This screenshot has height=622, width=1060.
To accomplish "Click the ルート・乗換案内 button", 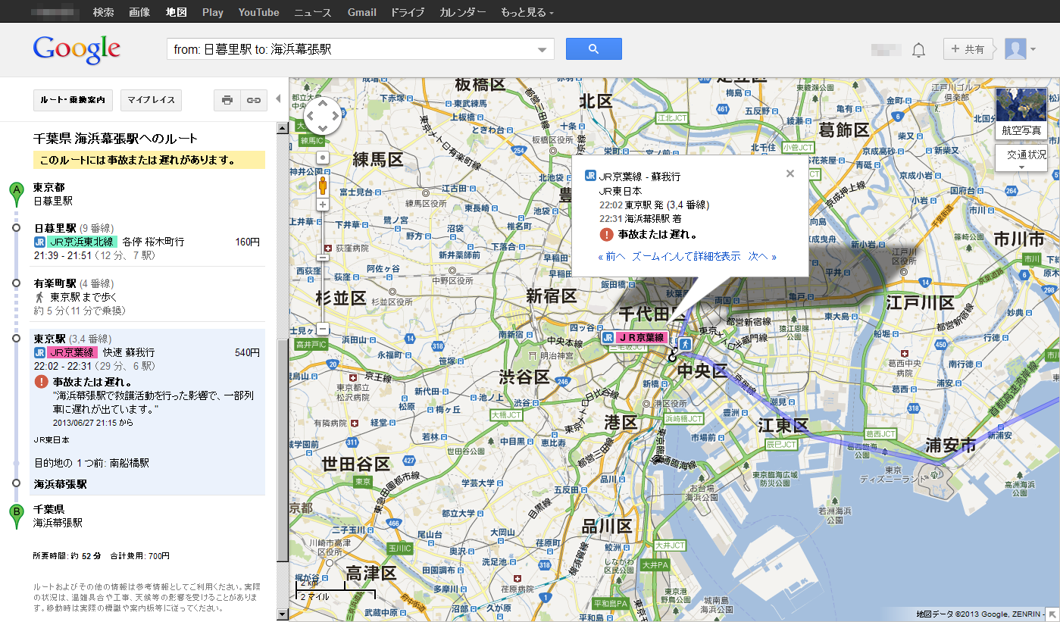I will click(x=73, y=99).
